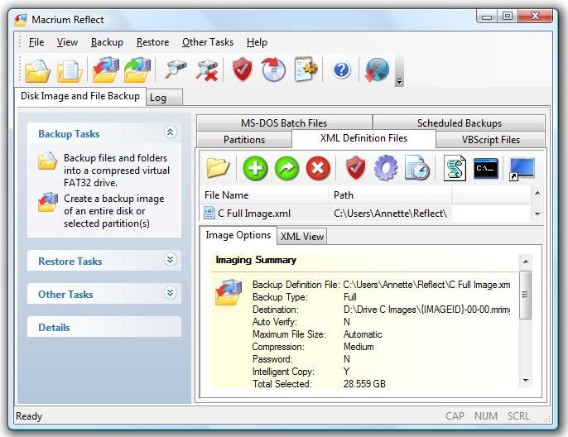Collapse the Backup Tasks panel chevron
Screen dimensions: 568x437
[171, 132]
